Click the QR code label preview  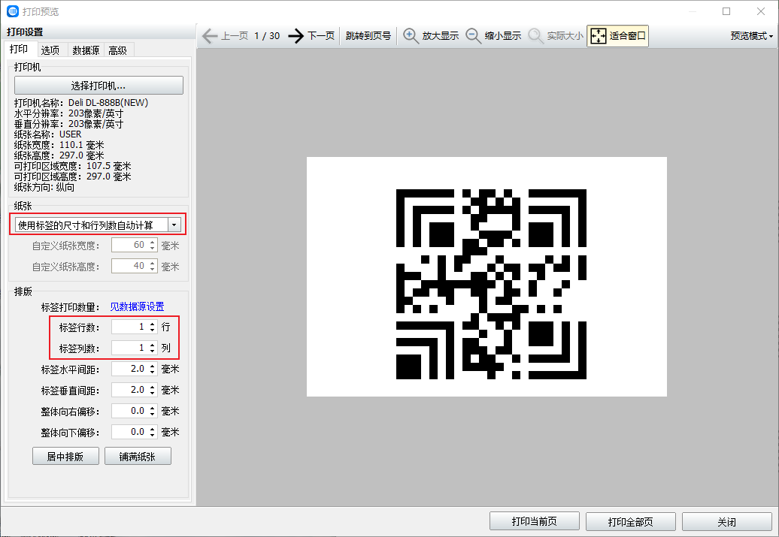491,284
